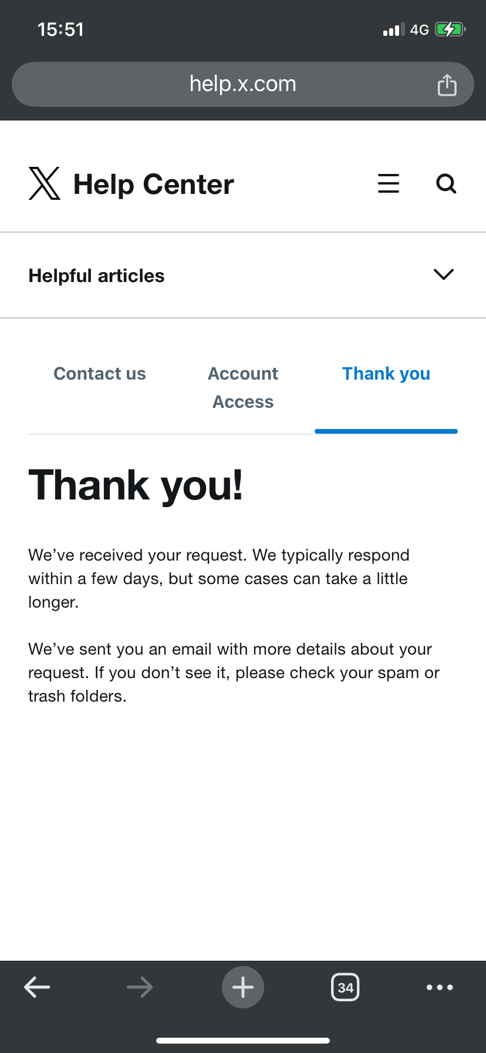
Task: Click the Helpful articles label
Action: click(x=97, y=276)
